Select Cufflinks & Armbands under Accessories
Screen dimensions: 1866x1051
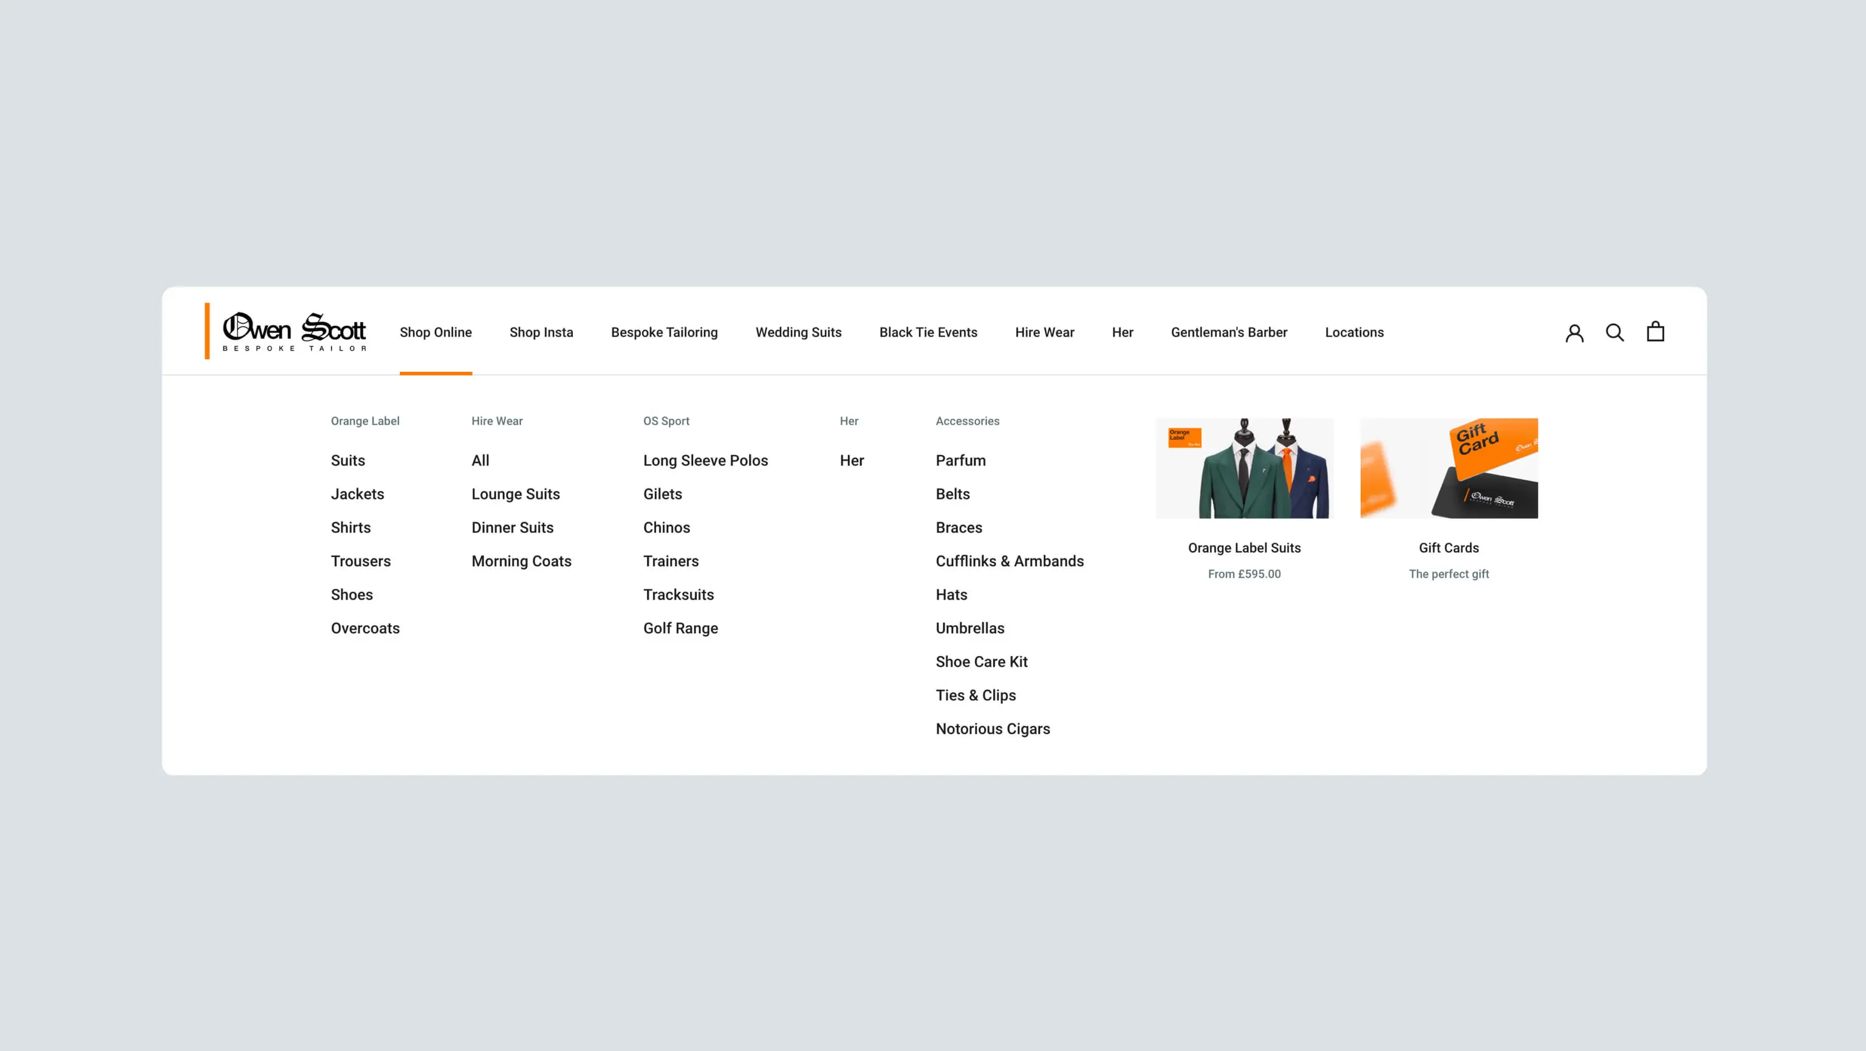click(x=1010, y=561)
